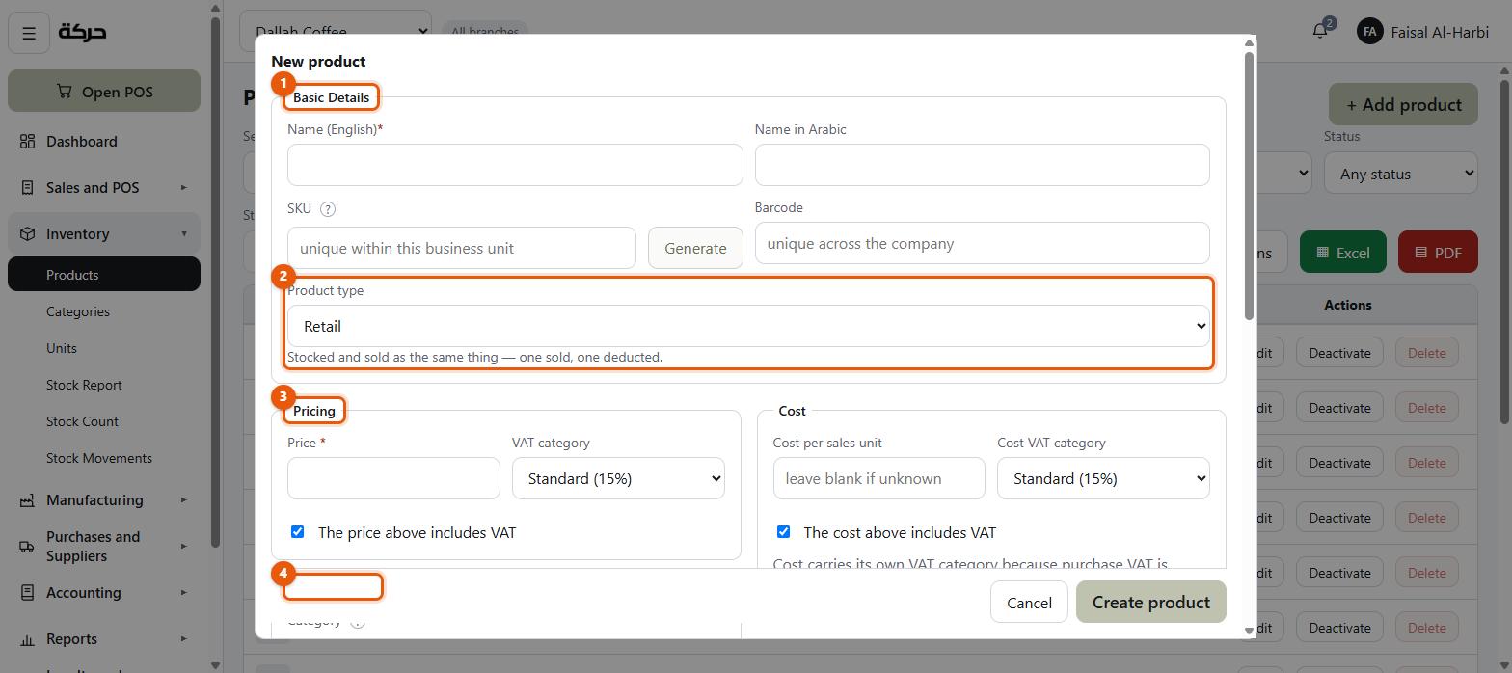Click the حركة logo
The image size is (1512, 673).
82,32
